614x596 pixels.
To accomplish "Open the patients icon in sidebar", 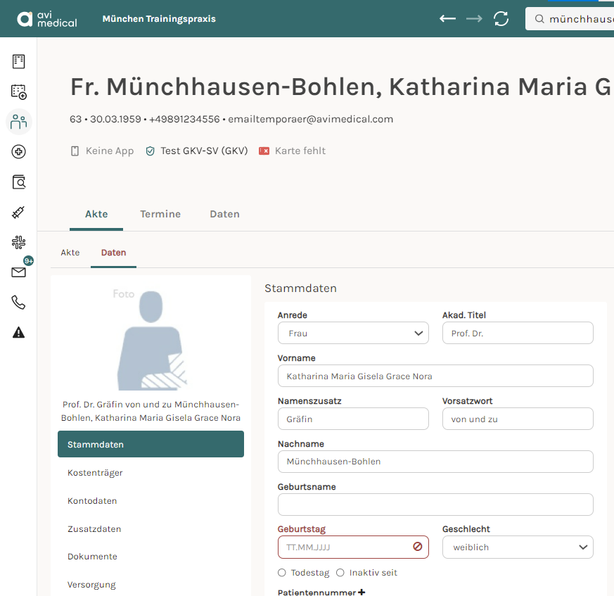I will pyautogui.click(x=18, y=122).
